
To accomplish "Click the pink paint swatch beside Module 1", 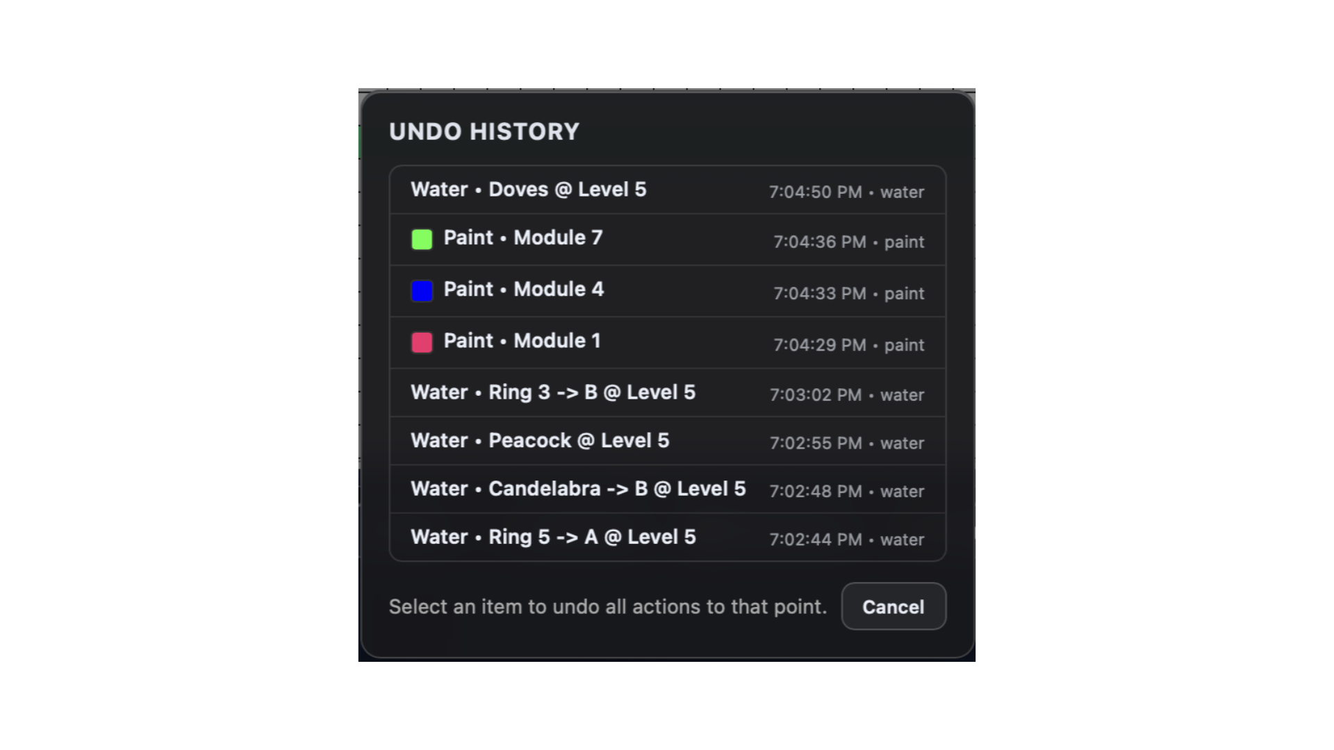I will click(420, 342).
